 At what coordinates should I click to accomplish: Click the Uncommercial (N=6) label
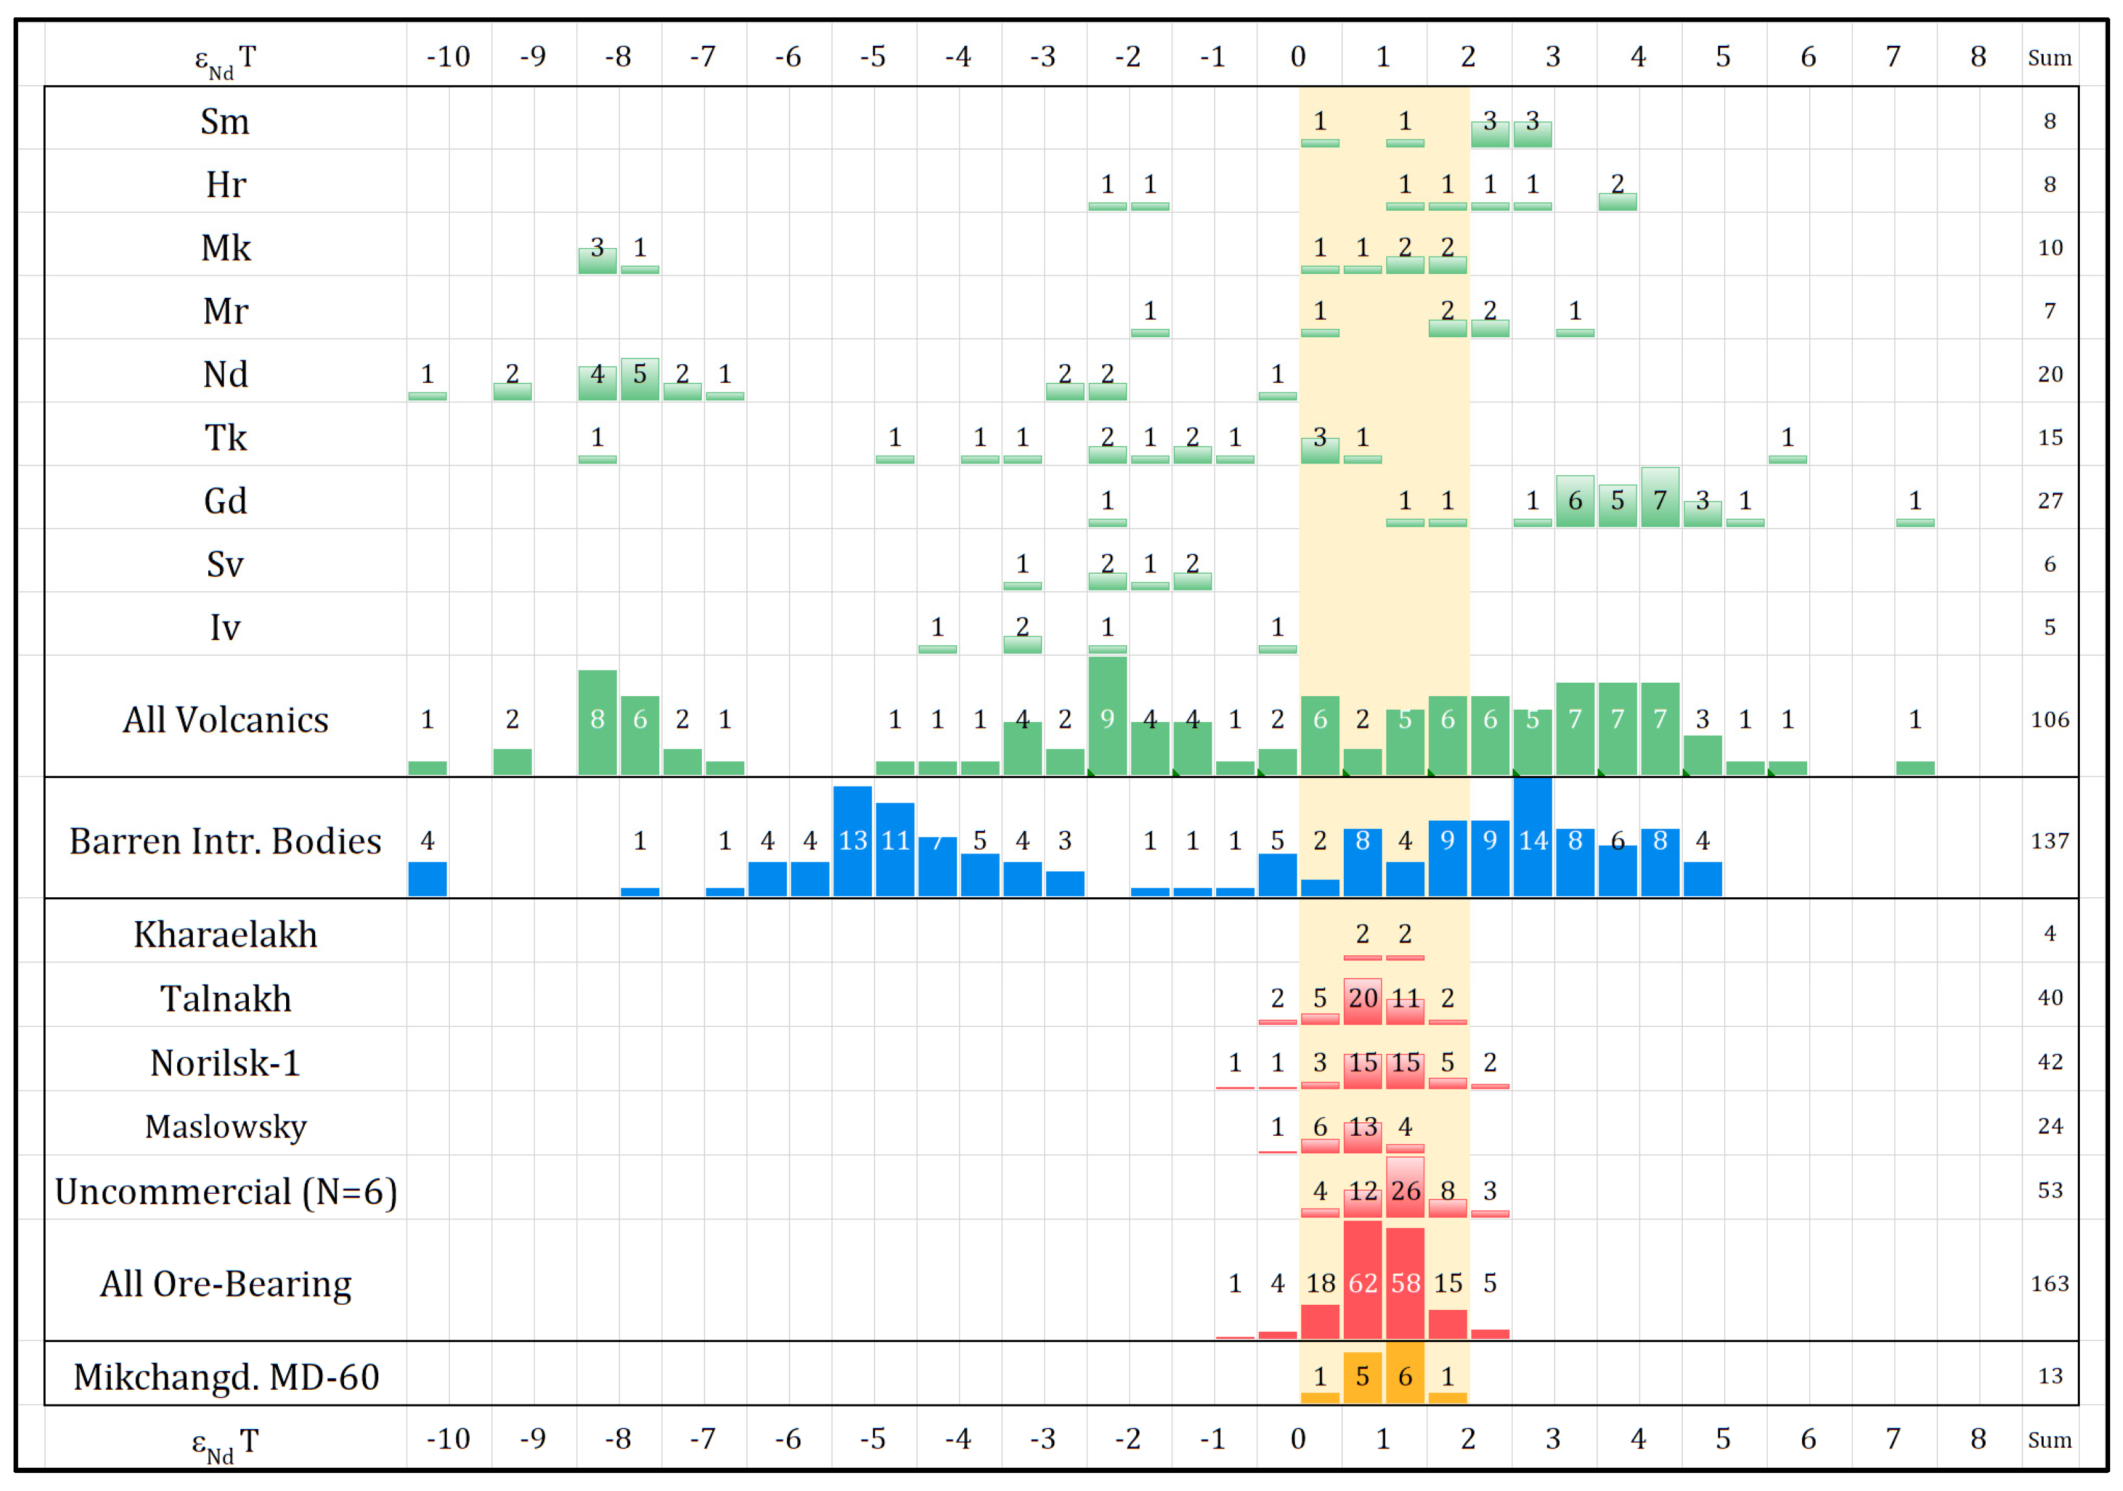(x=225, y=1191)
